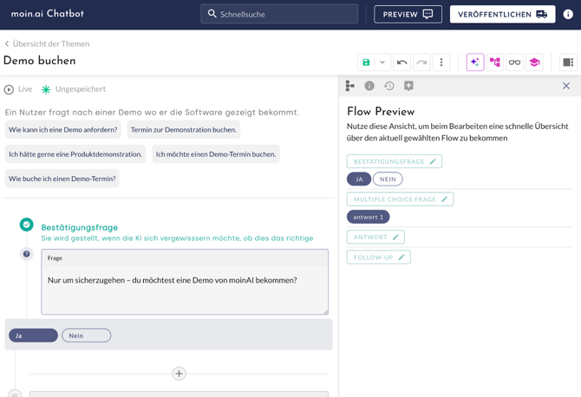Click the green save icon

click(366, 62)
